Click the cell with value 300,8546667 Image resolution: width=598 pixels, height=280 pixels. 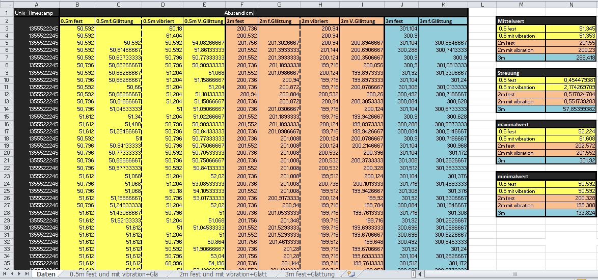point(443,43)
